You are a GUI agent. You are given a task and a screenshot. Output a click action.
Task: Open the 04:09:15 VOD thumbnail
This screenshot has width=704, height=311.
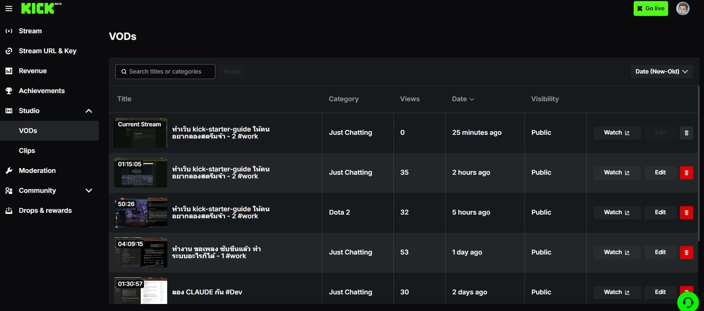point(141,253)
